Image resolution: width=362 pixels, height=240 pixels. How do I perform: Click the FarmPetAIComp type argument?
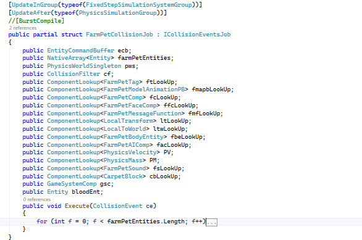127,145
